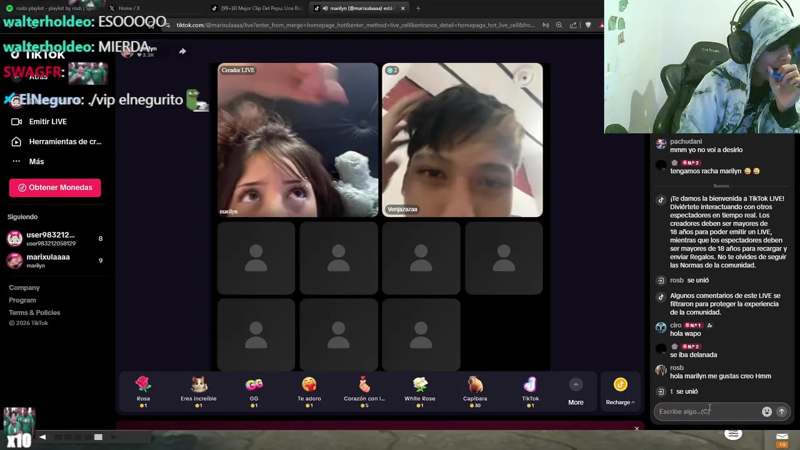Switch to Home / X browser tab
800x450 pixels.
click(x=129, y=8)
